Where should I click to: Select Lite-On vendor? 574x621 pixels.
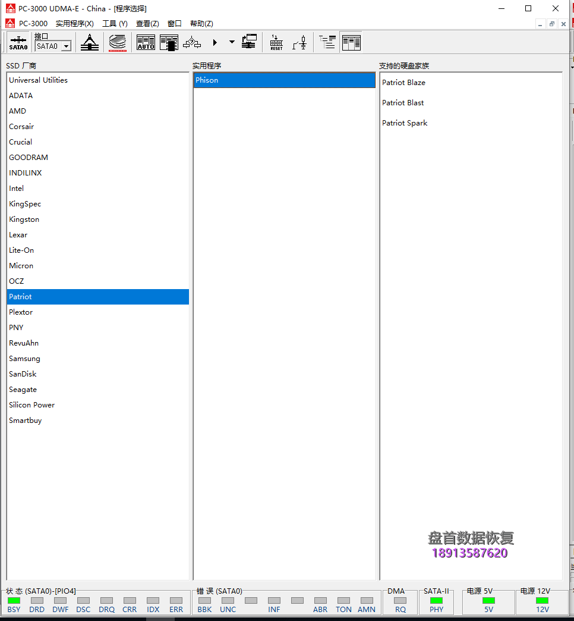click(97, 250)
